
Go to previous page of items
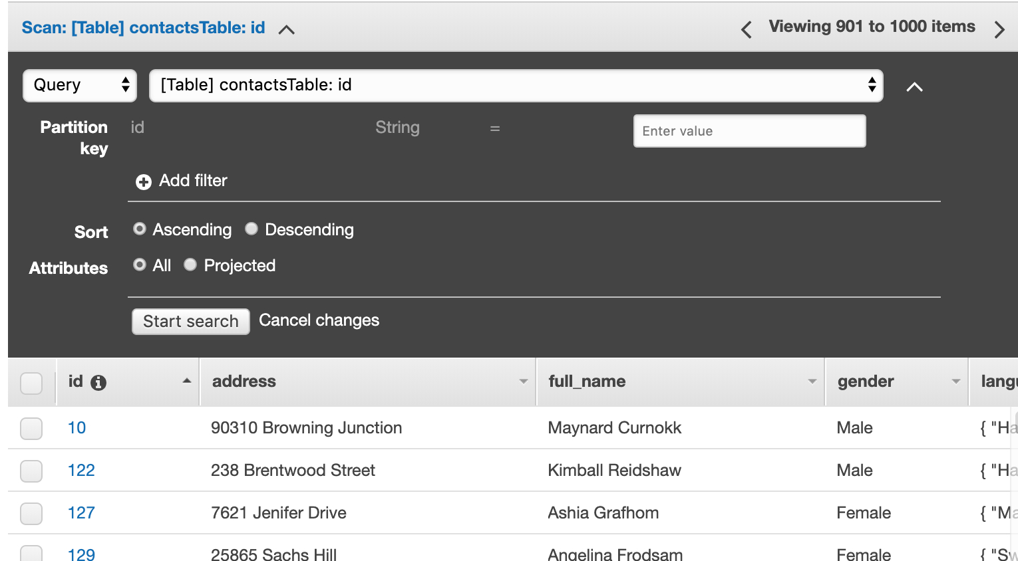point(747,29)
